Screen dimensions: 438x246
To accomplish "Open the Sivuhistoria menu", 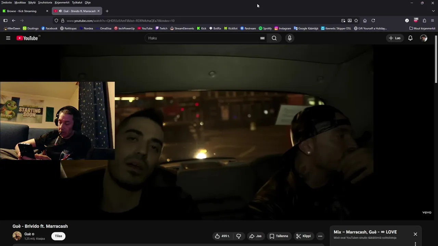I will tap(45, 2).
